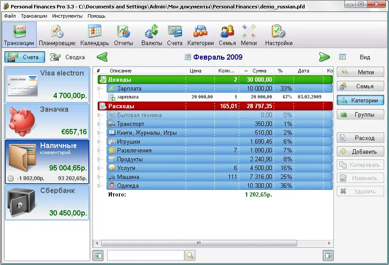
Task: Open the Планировщик scheduler
Action: [57, 35]
